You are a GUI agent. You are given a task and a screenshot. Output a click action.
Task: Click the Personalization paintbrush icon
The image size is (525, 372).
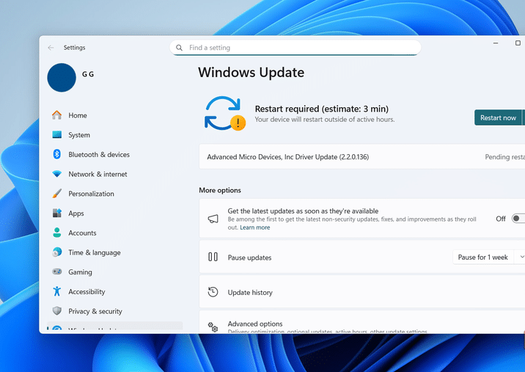(x=57, y=194)
